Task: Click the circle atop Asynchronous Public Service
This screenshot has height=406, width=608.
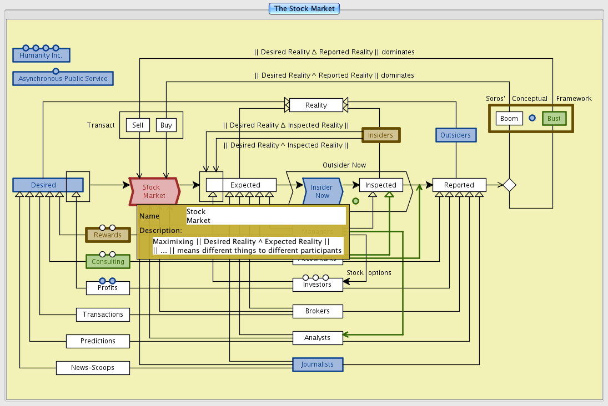Action: click(x=56, y=71)
